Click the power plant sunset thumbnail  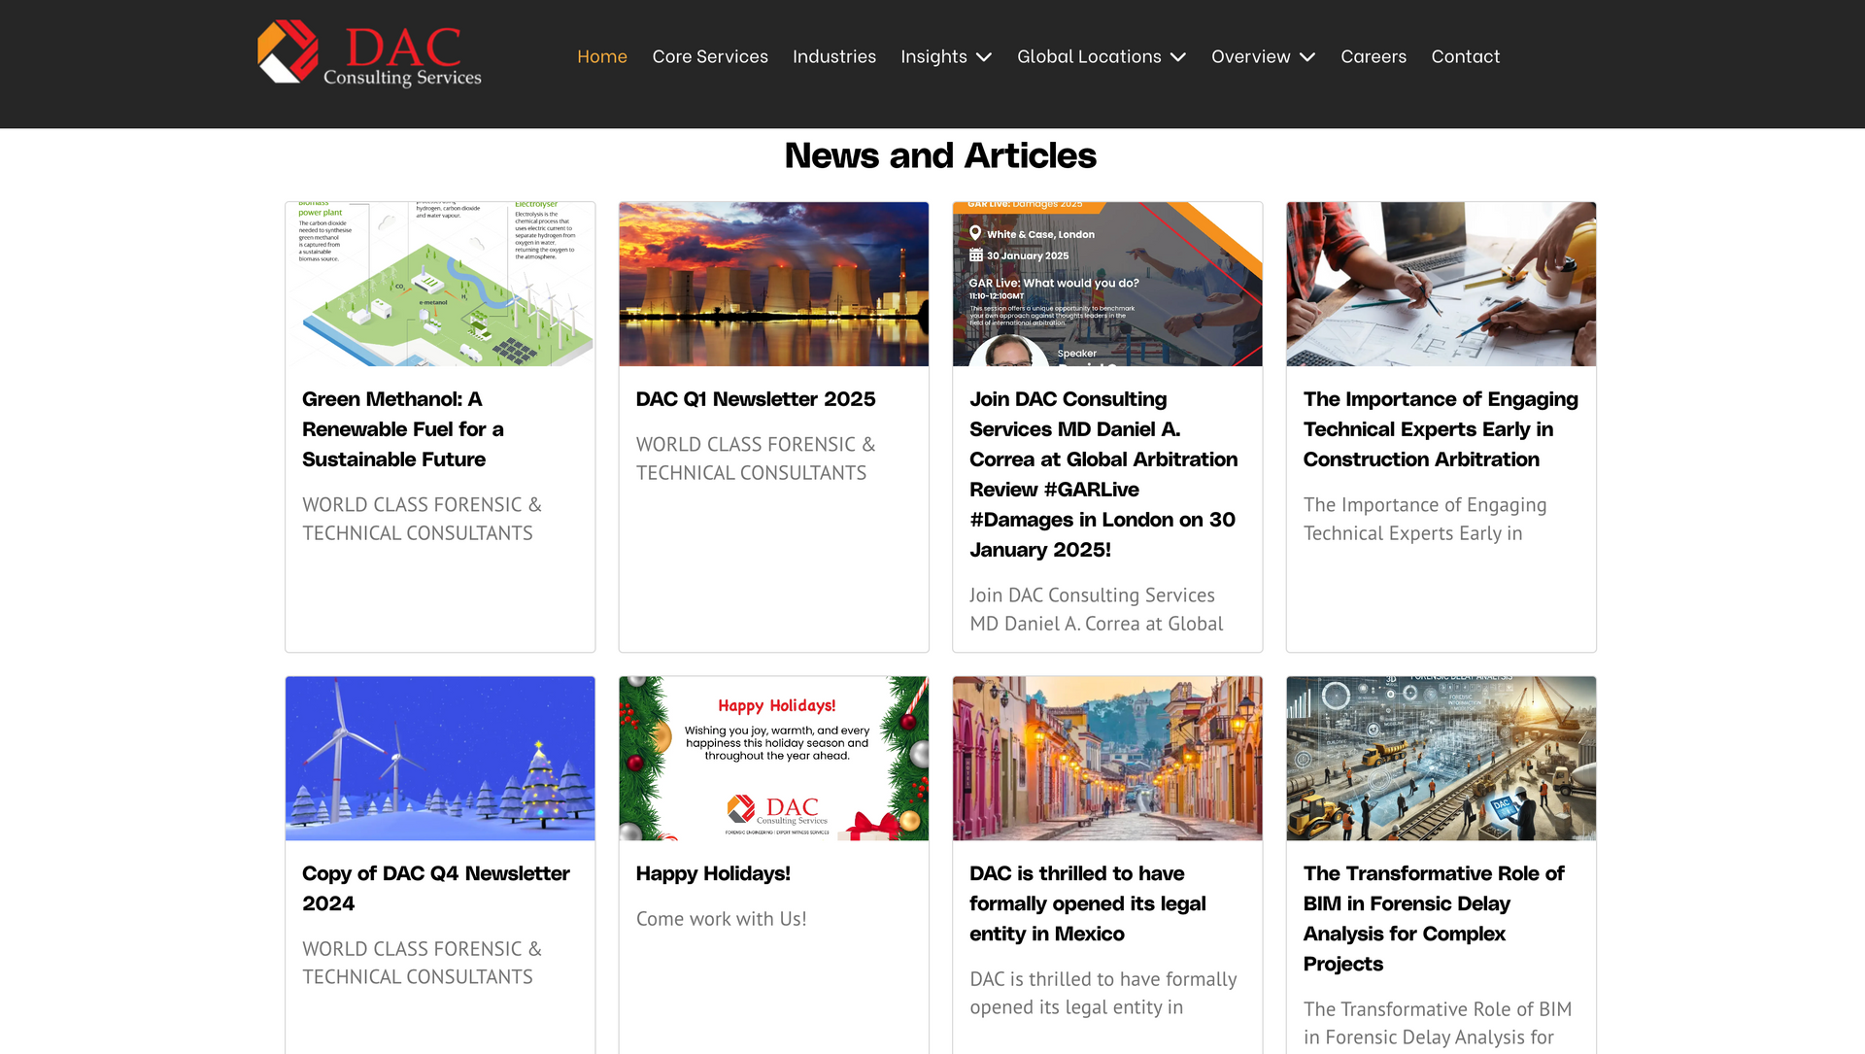pos(773,284)
